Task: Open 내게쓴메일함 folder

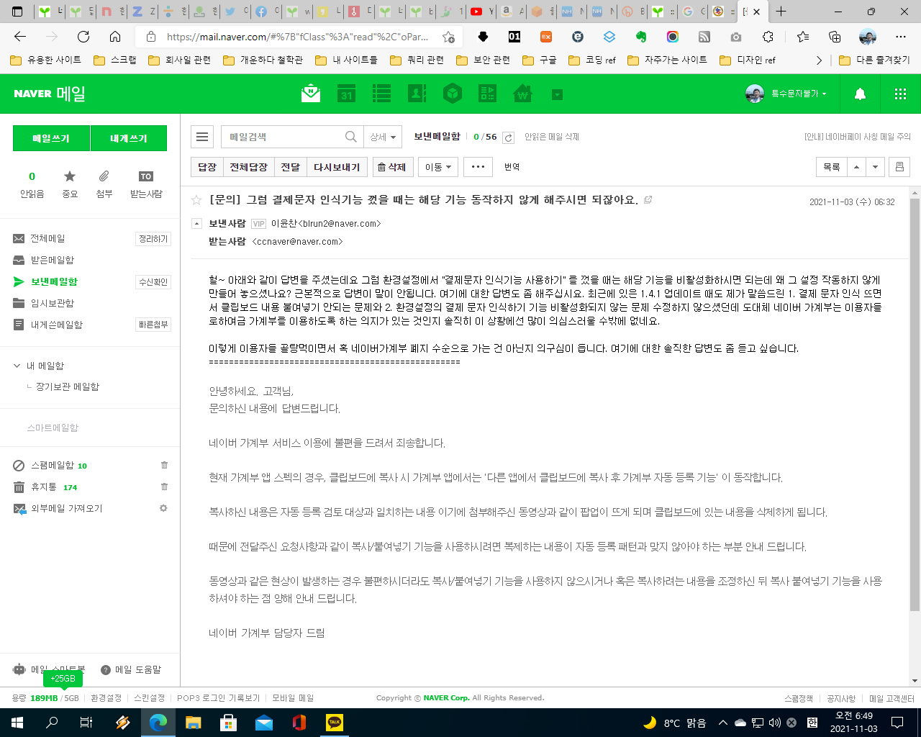Action: [56, 325]
